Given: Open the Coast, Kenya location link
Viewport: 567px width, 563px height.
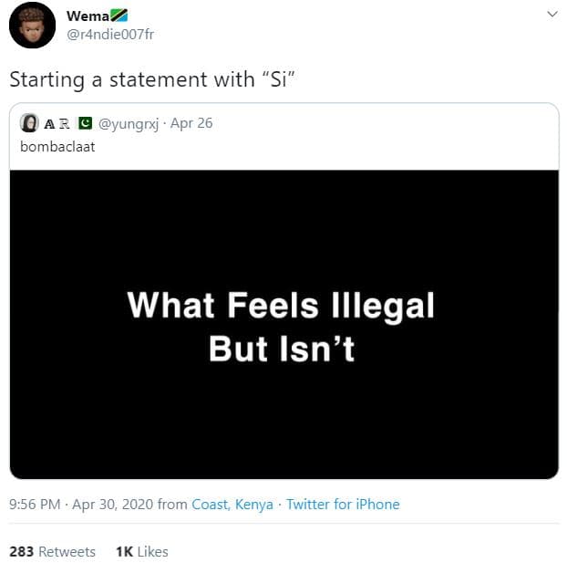Looking at the screenshot, I should pyautogui.click(x=232, y=504).
